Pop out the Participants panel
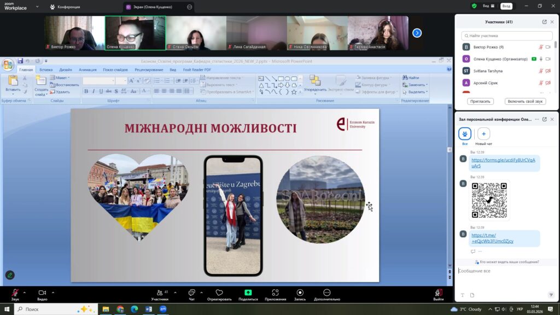This screenshot has width=560, height=315. point(544,22)
